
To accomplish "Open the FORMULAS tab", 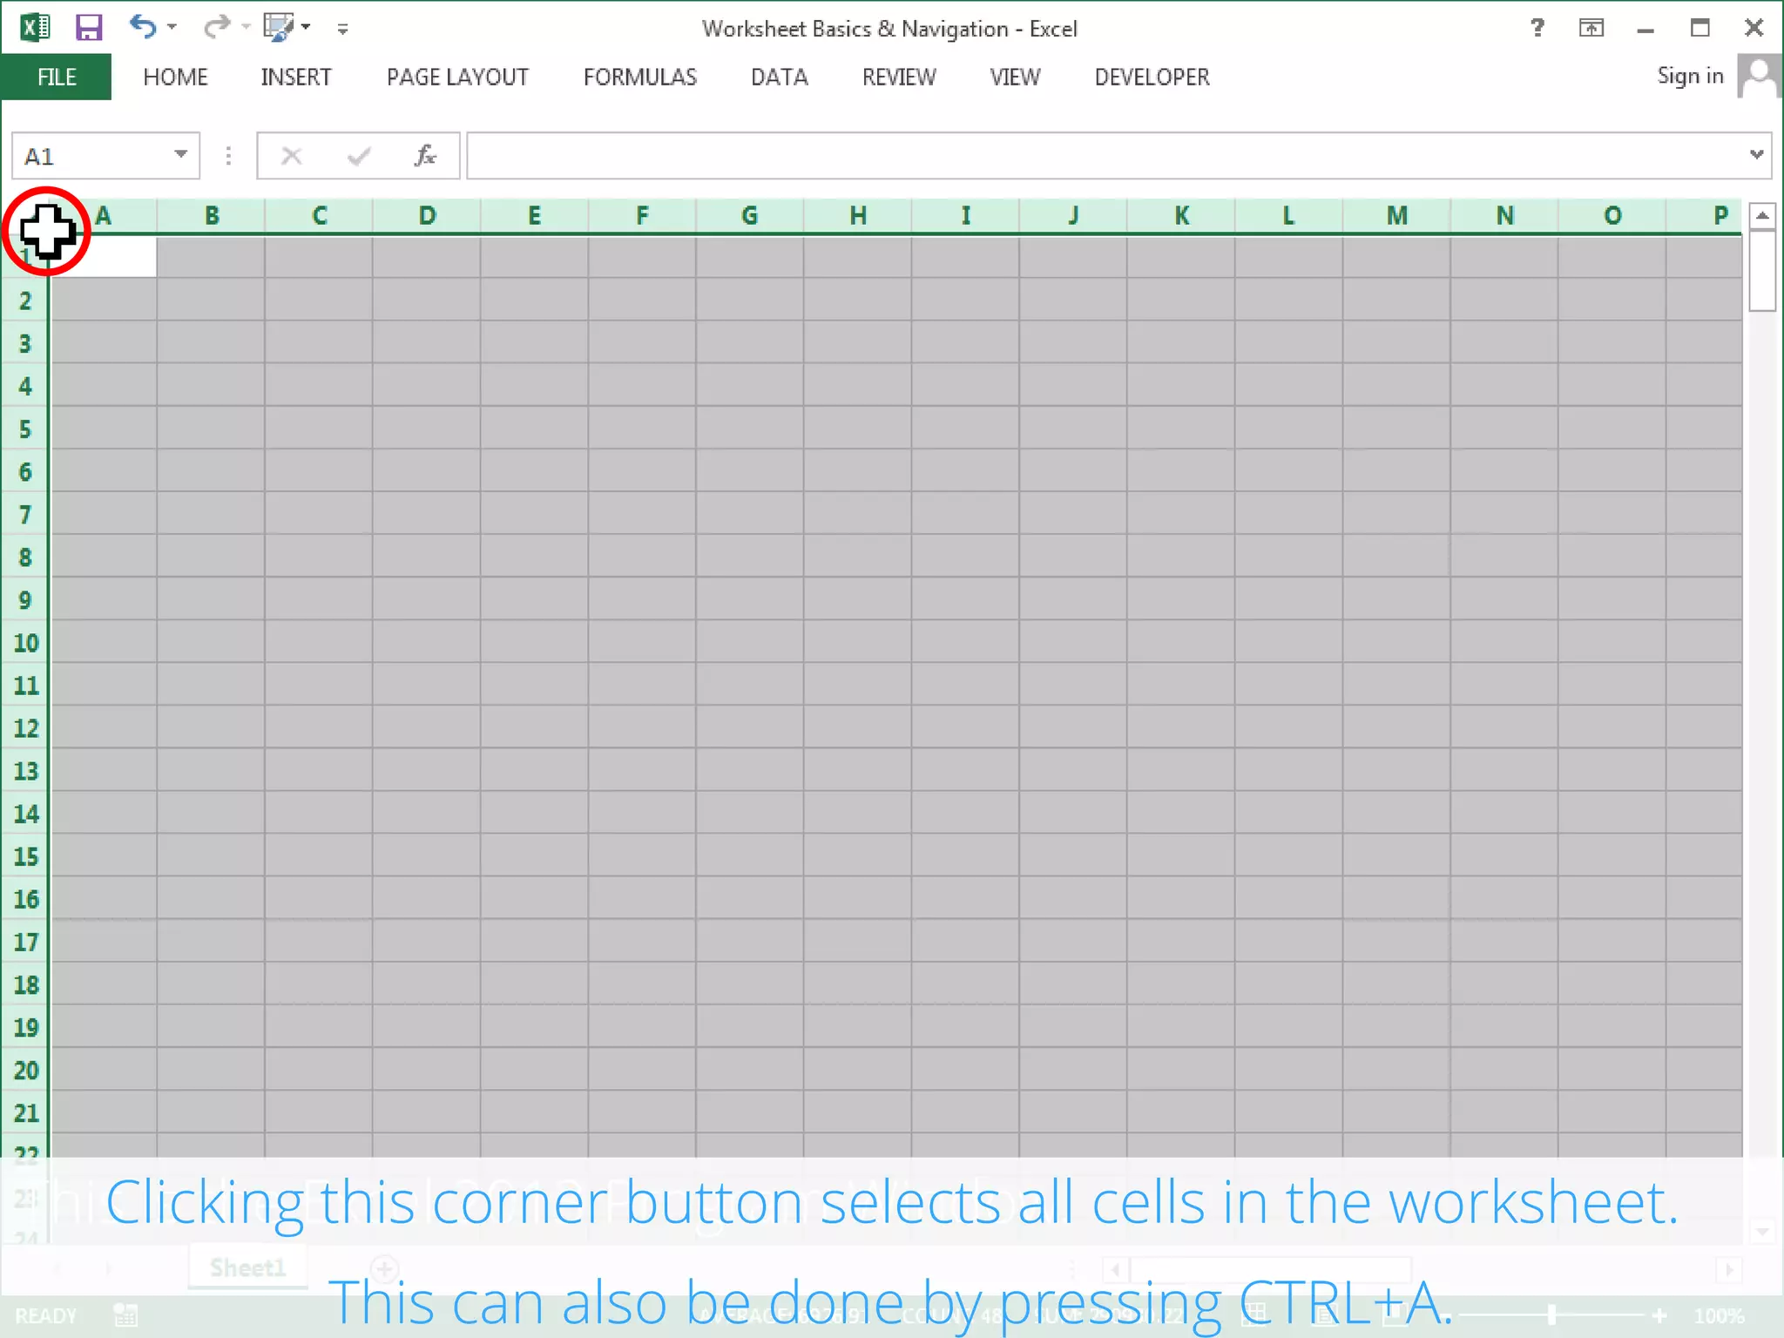I will click(x=640, y=77).
